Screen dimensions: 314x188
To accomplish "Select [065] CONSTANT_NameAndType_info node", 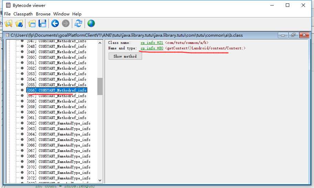I will (58, 140).
